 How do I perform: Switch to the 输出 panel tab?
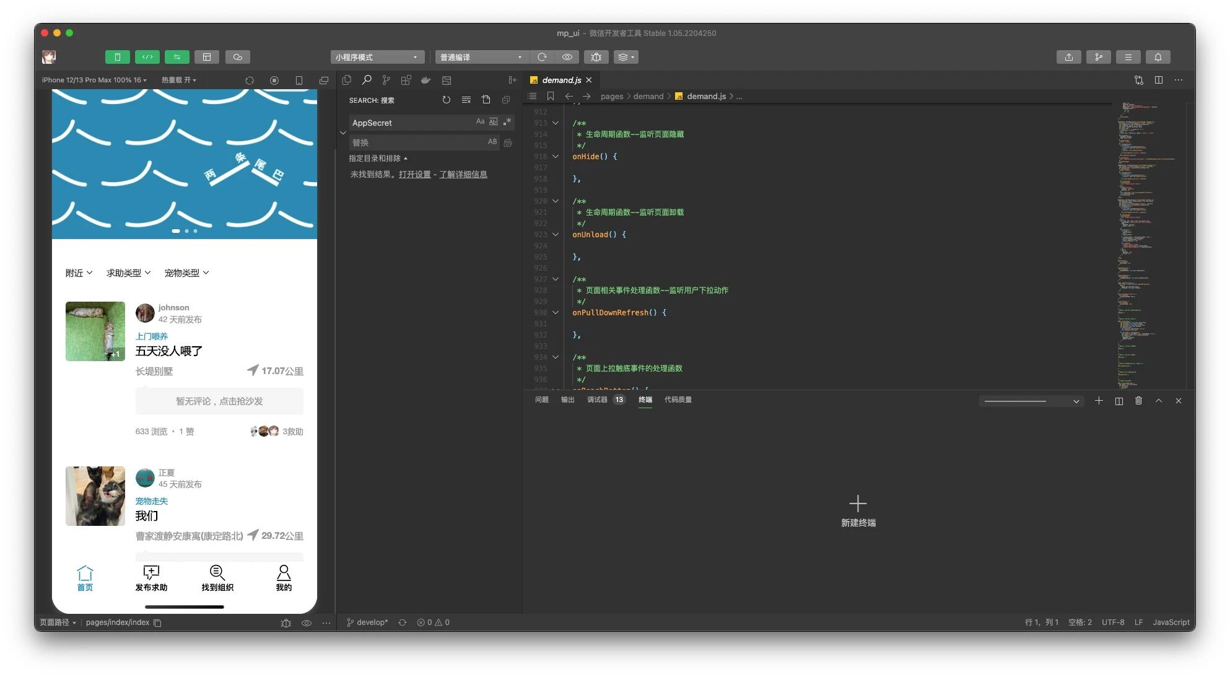point(567,400)
